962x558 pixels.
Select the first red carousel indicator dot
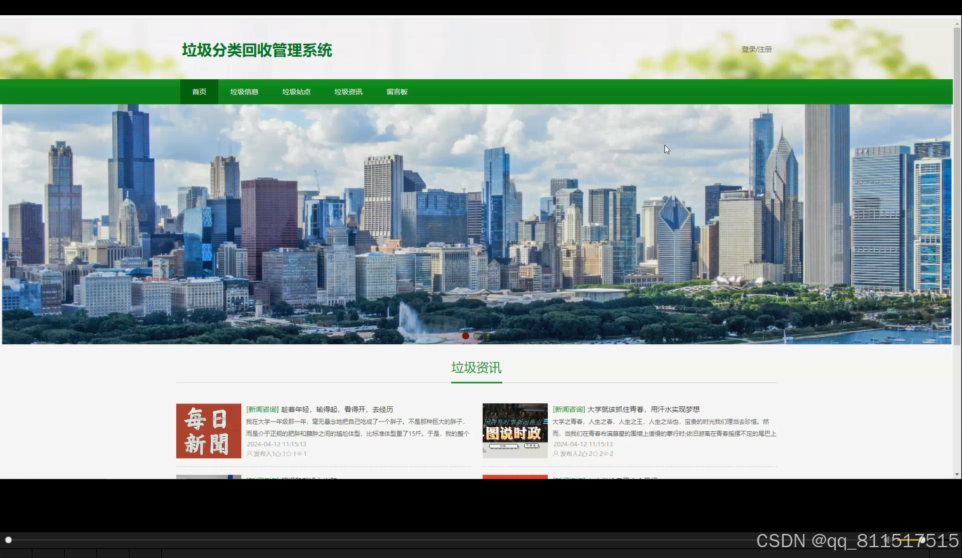[465, 335]
